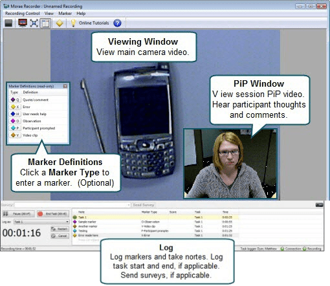Select the Participant prompted definition text
330x286 pixels.
(x=39, y=128)
